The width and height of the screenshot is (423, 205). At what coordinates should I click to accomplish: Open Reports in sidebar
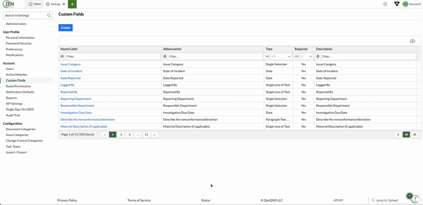[11, 98]
